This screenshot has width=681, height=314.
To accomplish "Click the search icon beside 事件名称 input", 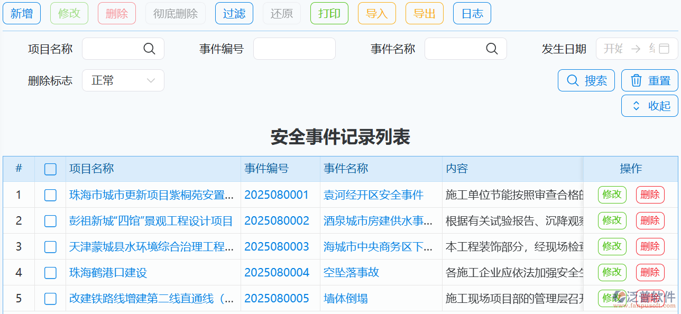I will 492,48.
